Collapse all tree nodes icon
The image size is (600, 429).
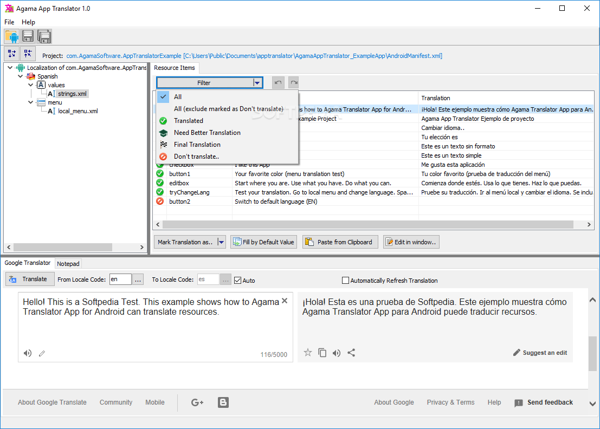[28, 54]
